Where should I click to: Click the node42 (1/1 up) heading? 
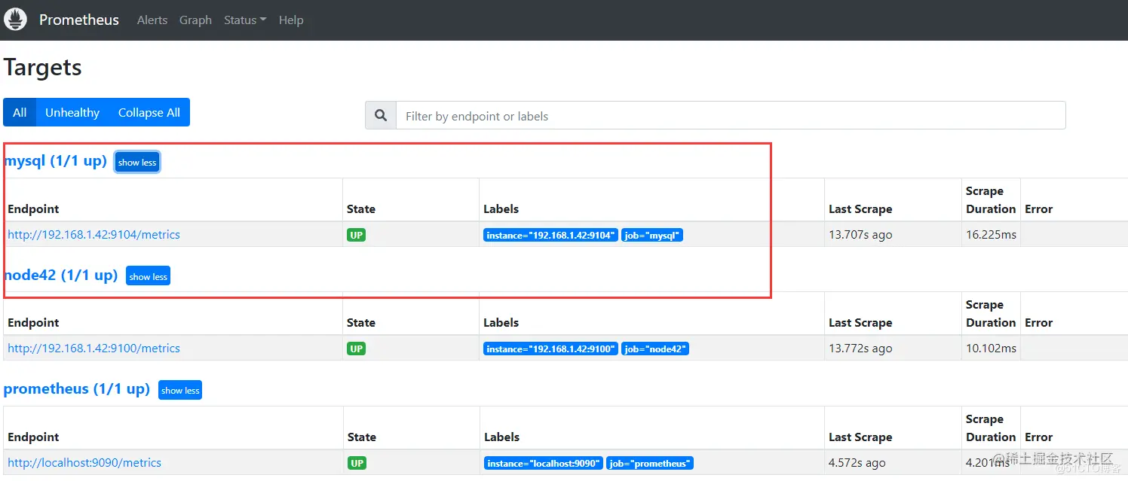61,275
